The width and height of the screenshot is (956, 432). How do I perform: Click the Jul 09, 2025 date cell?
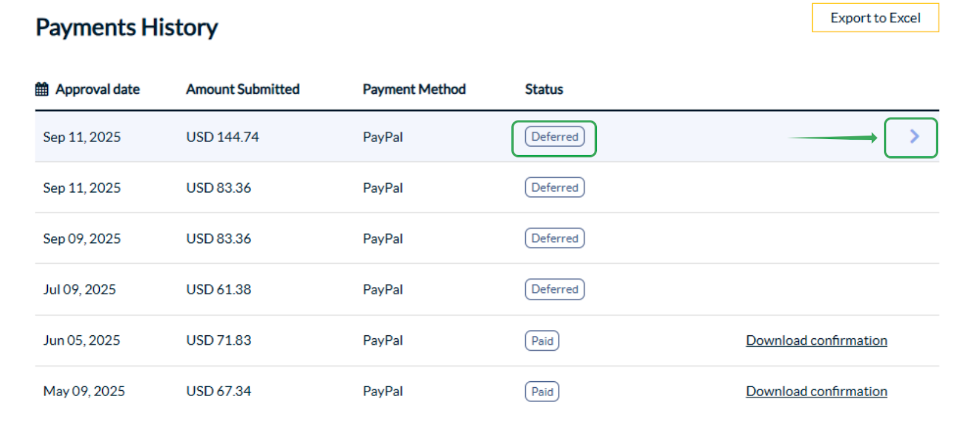coord(79,289)
